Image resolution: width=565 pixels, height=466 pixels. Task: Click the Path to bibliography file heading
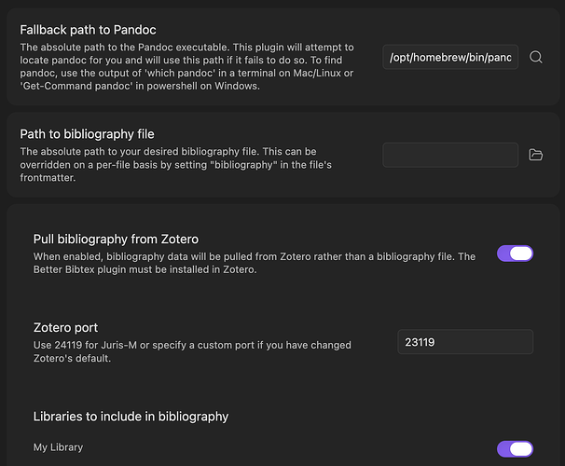point(87,134)
